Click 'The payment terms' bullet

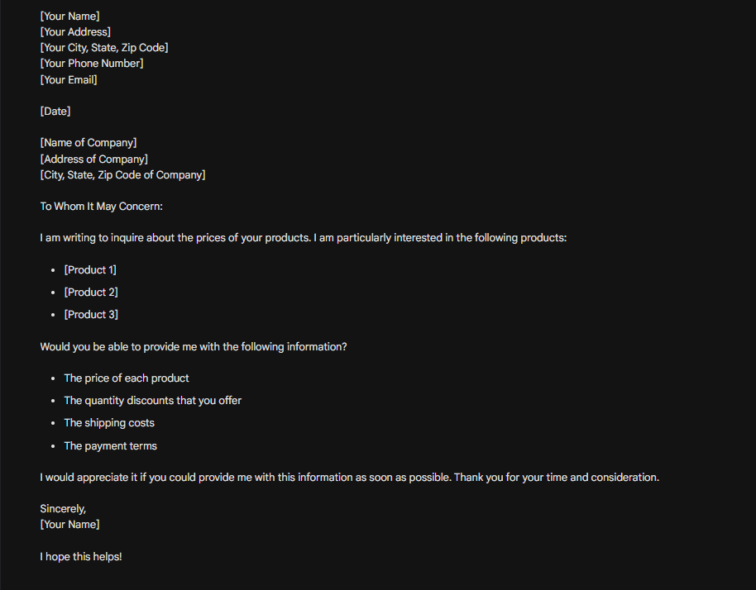point(110,446)
